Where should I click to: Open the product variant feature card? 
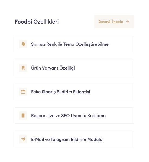pos(74,68)
